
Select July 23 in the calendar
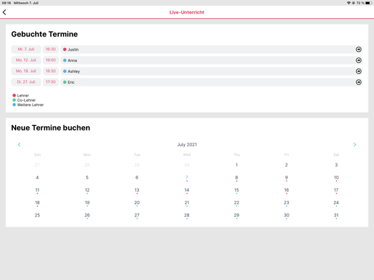[x=286, y=203]
